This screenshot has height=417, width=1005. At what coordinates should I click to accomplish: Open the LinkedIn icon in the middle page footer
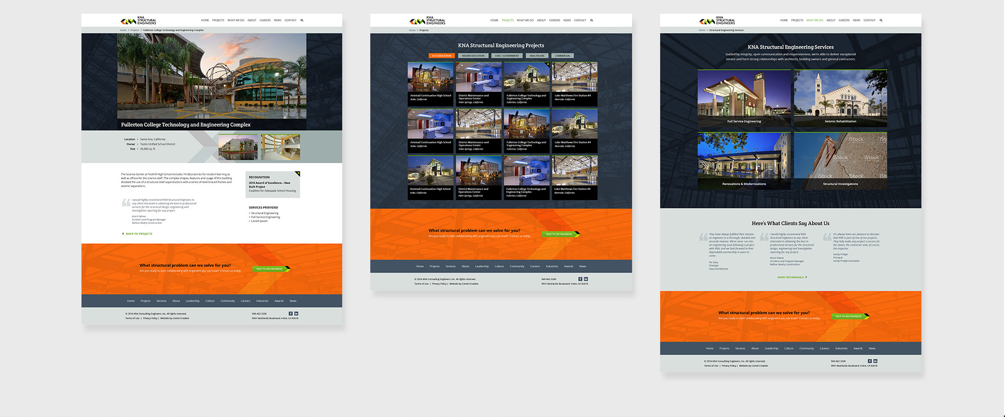[586, 279]
